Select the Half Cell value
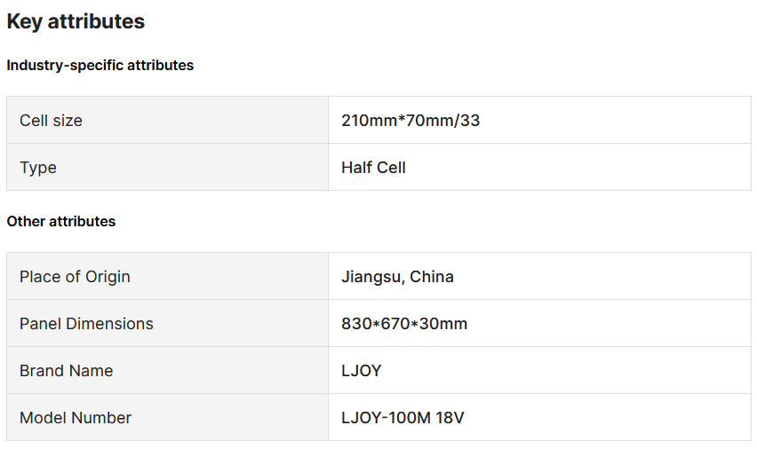Viewport: 757px width, 449px height. click(373, 168)
